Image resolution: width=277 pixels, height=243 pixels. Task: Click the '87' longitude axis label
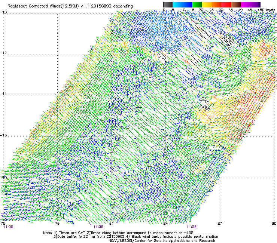tap(220, 224)
